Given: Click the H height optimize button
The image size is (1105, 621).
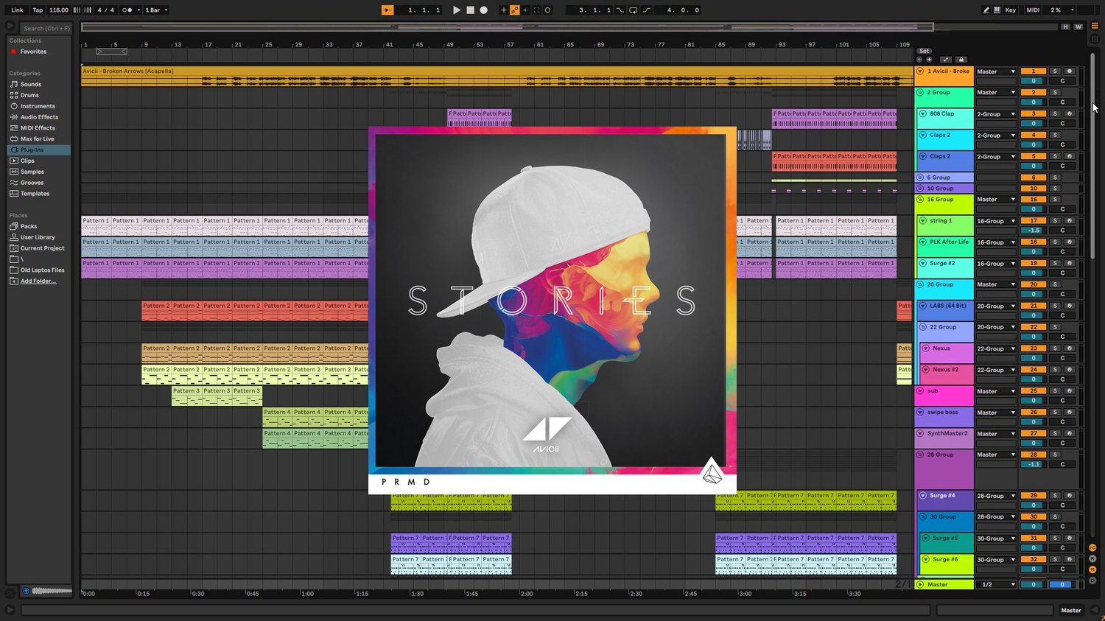Looking at the screenshot, I should click(1065, 27).
